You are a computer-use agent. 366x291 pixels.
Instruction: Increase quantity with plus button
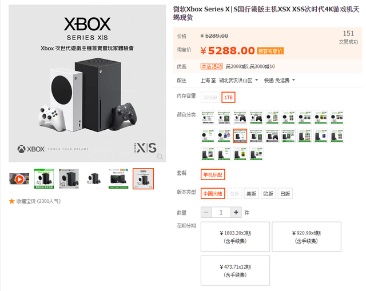tap(236, 212)
